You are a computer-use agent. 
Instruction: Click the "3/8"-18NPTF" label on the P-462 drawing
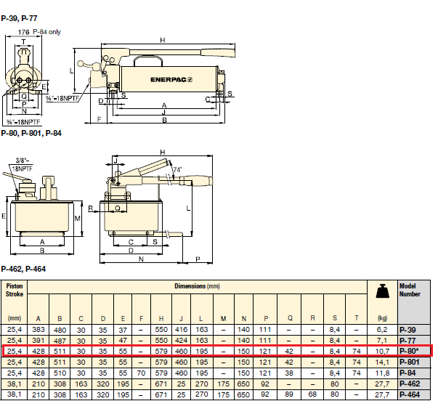click(22, 165)
